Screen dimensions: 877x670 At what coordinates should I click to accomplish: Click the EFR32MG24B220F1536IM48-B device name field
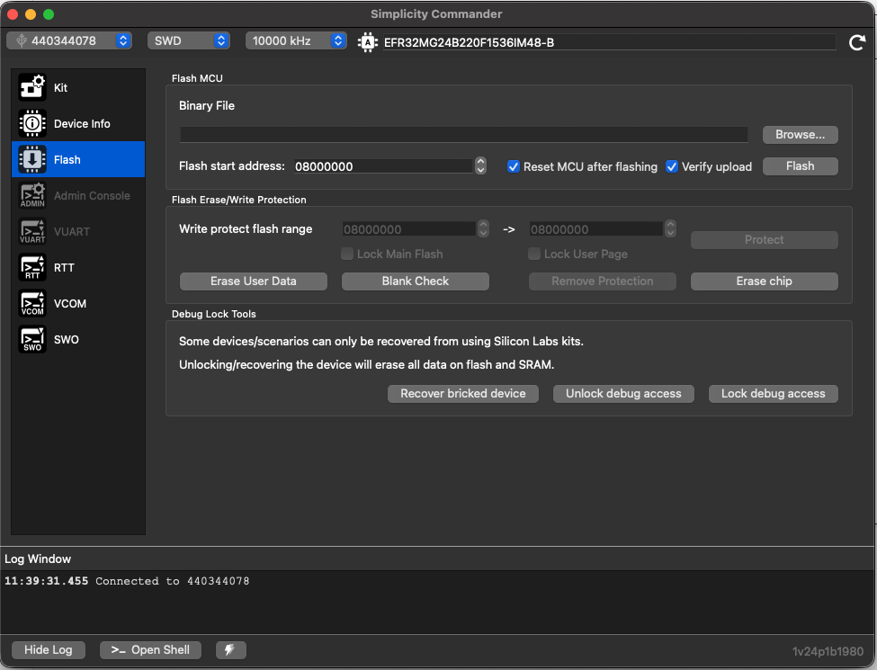[x=610, y=42]
